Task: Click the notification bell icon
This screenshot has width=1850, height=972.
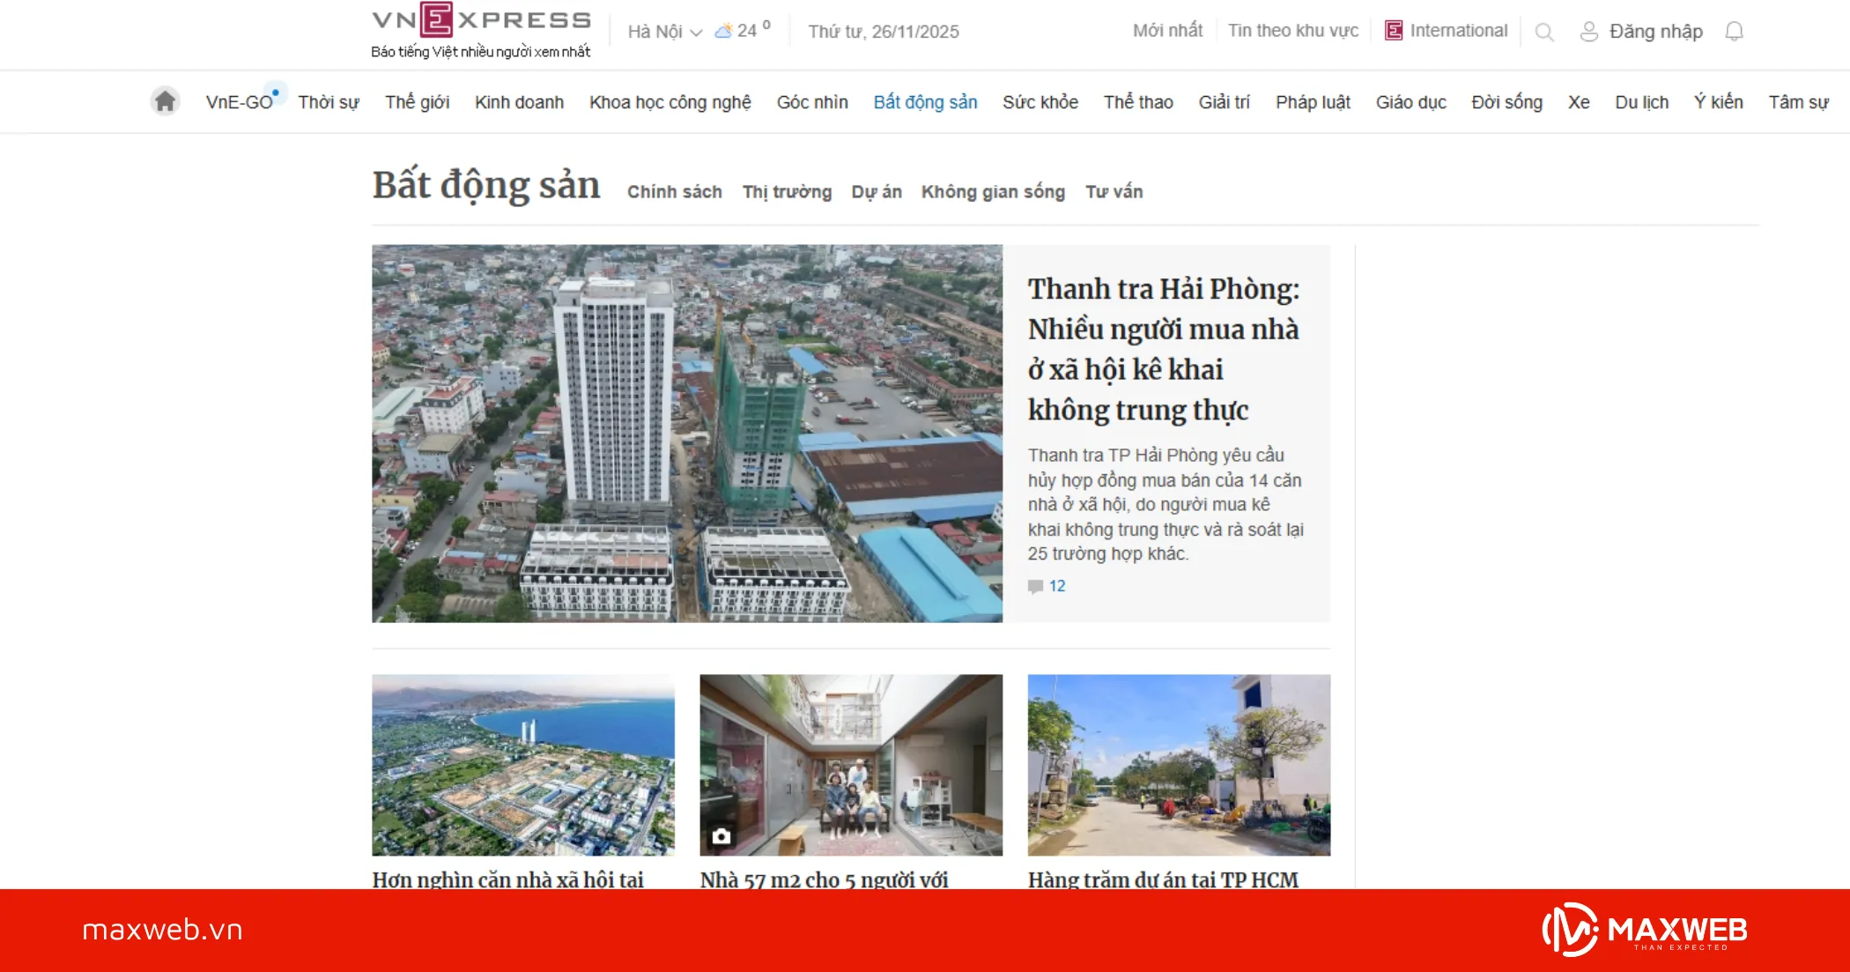Action: pos(1734,32)
